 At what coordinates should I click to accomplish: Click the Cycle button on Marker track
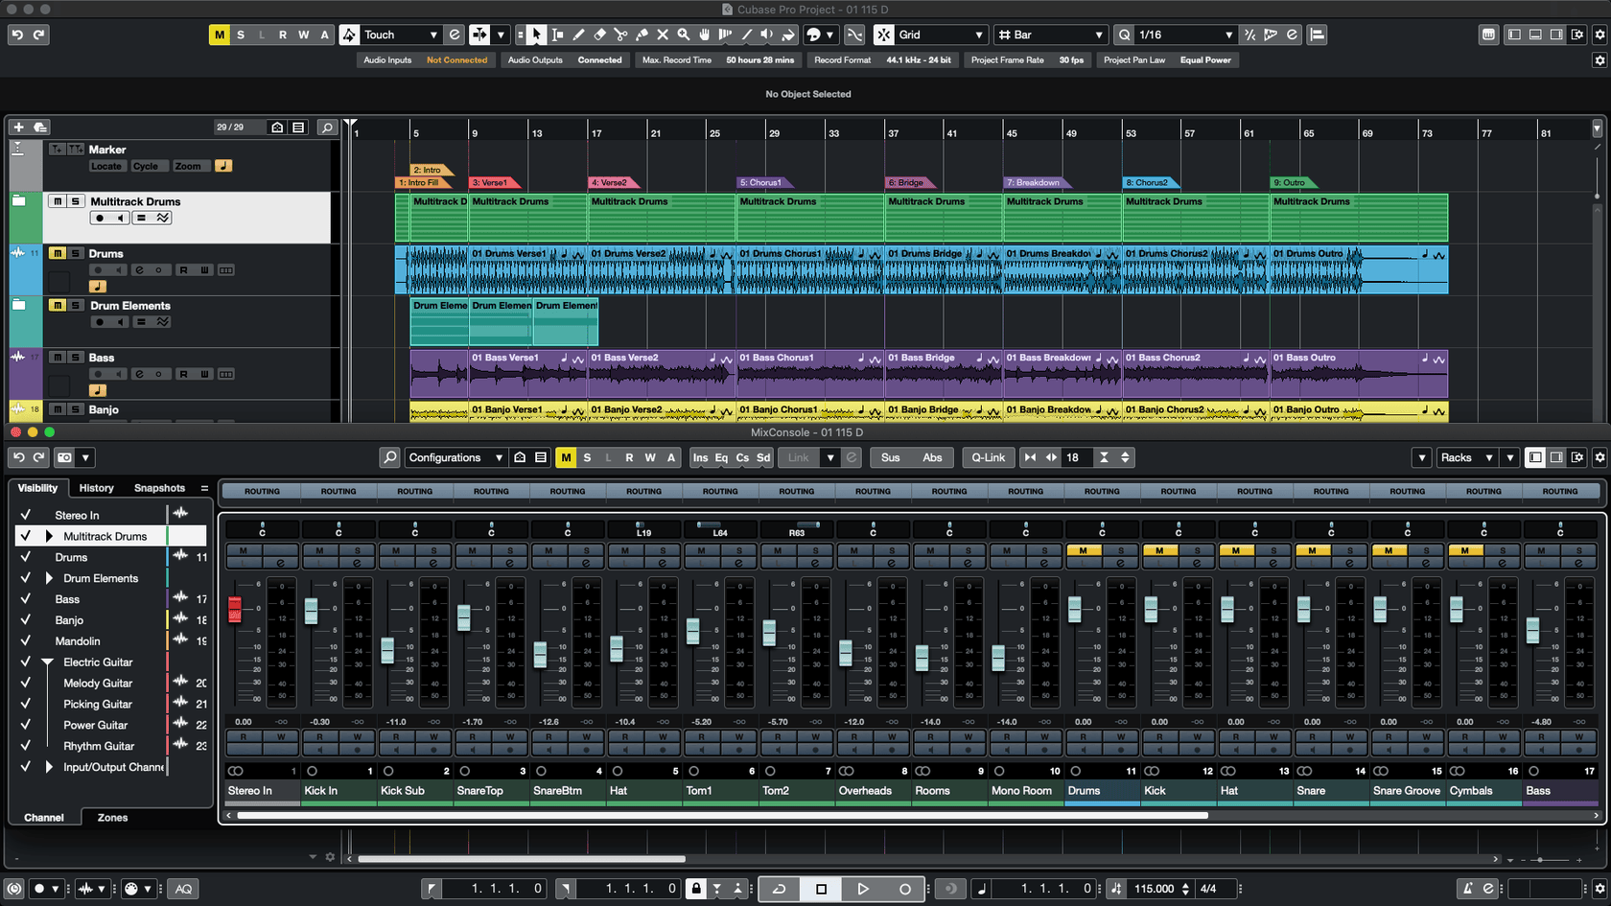tap(146, 167)
